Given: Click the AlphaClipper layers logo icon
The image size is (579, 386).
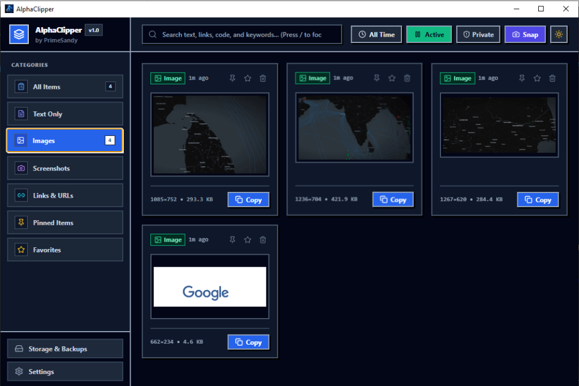Looking at the screenshot, I should point(19,35).
